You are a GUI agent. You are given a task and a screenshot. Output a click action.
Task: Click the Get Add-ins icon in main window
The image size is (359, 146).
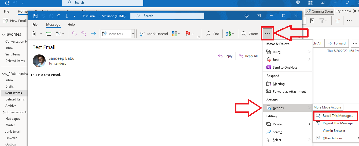337,21
